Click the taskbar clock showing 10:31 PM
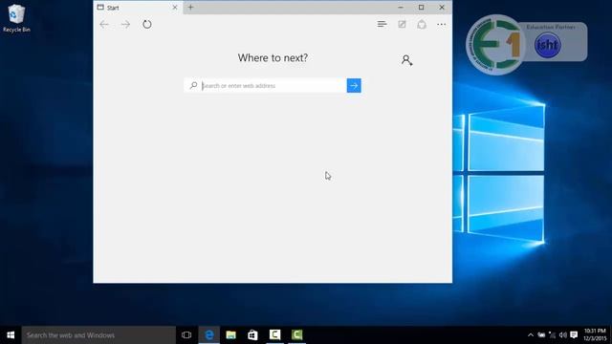612x344 pixels. [595, 335]
